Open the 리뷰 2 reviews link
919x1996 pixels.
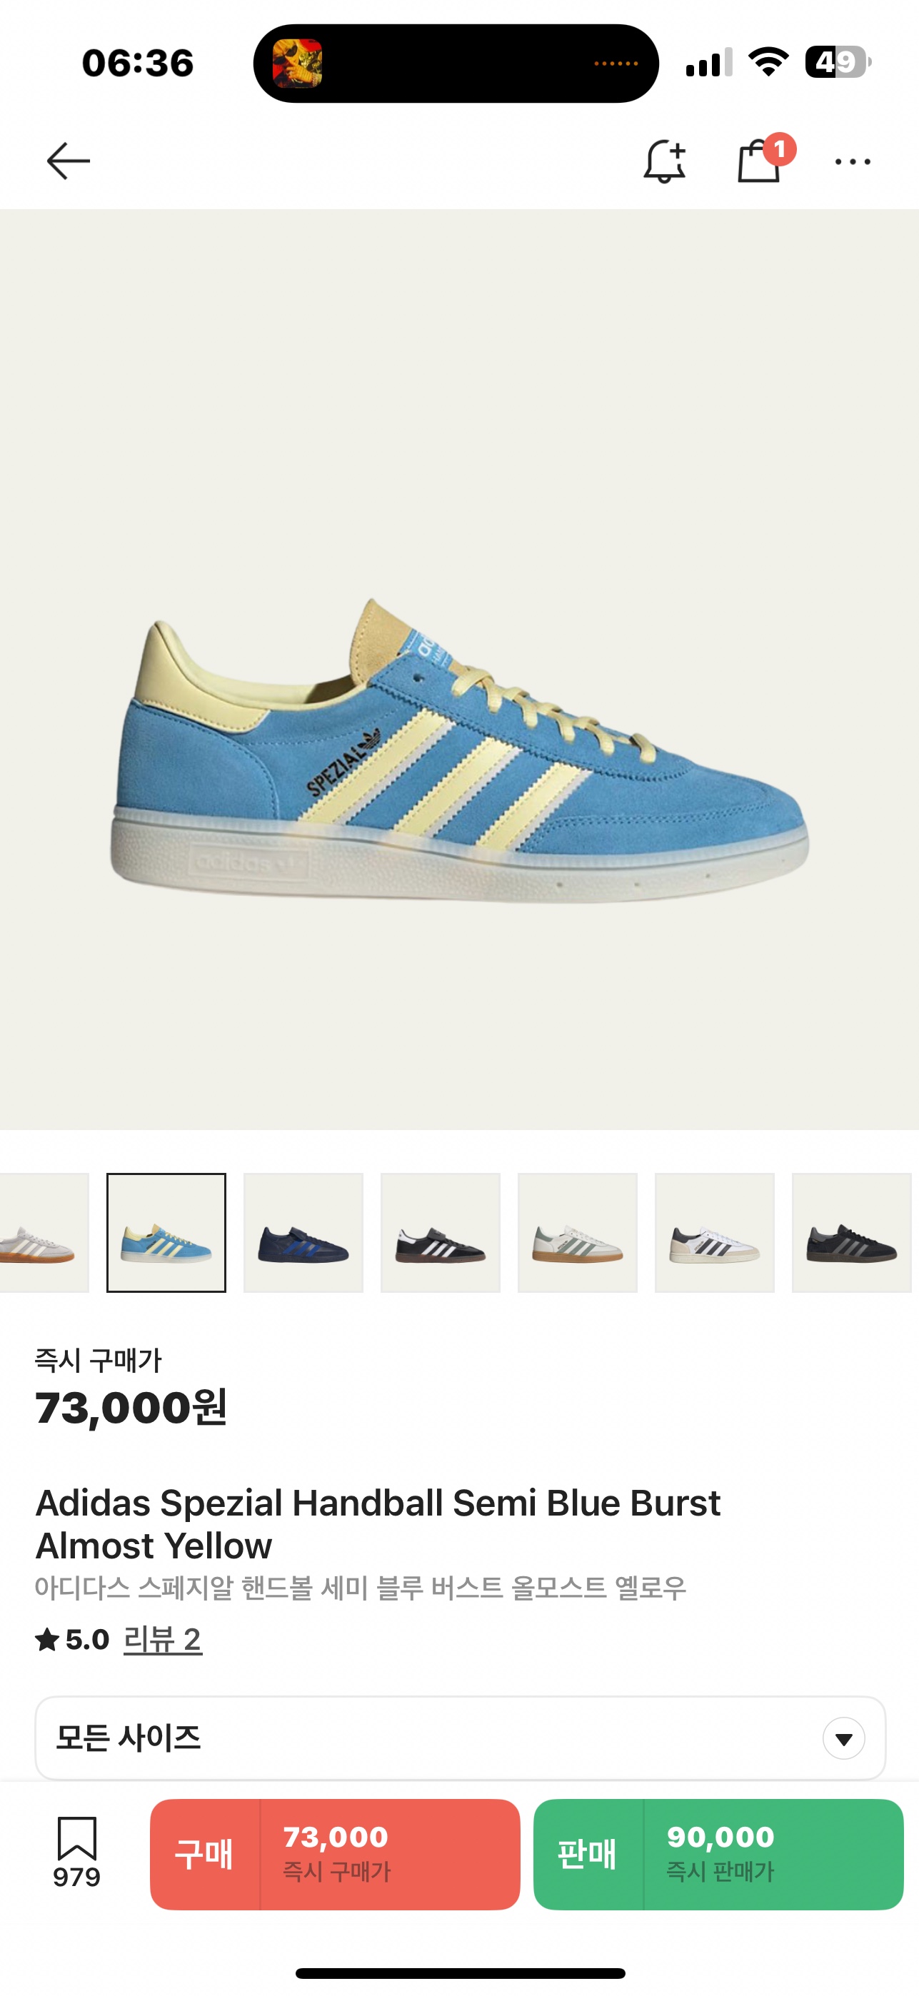point(163,1640)
